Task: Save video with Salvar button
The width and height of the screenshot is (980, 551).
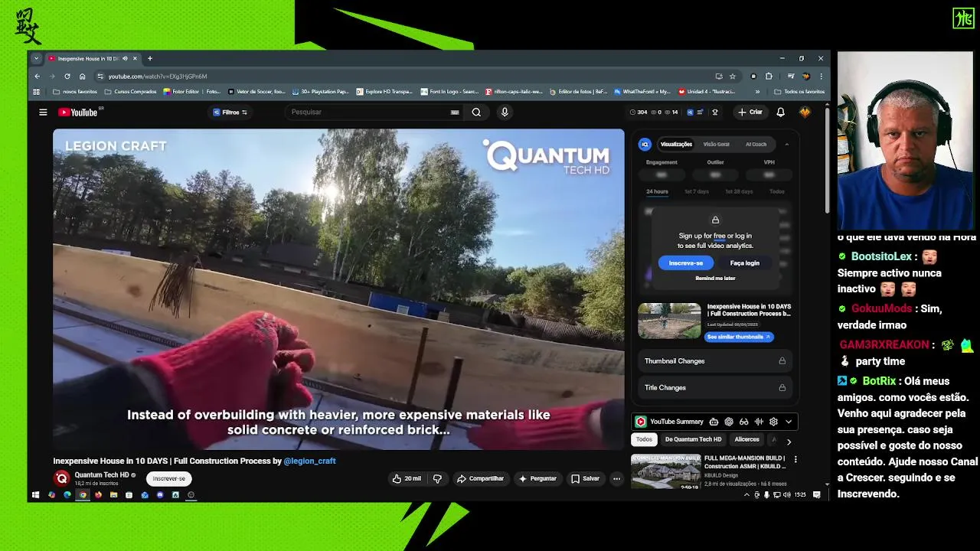Action: (x=586, y=478)
